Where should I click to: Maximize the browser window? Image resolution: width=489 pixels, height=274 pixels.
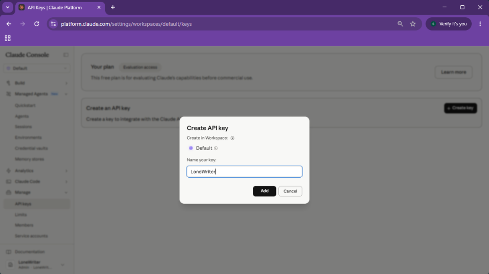(462, 7)
